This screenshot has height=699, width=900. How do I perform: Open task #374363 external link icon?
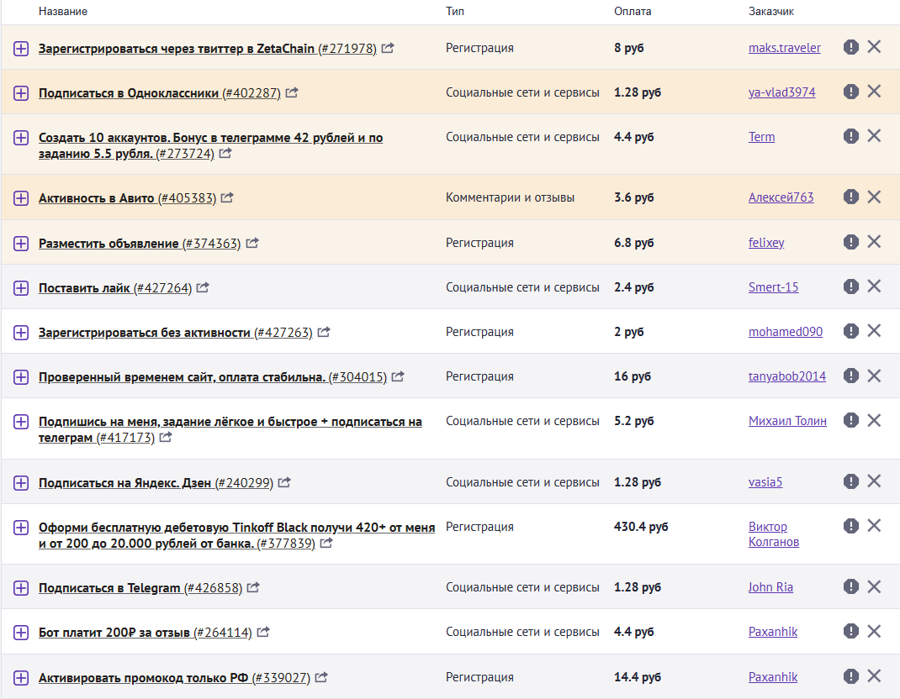252,243
